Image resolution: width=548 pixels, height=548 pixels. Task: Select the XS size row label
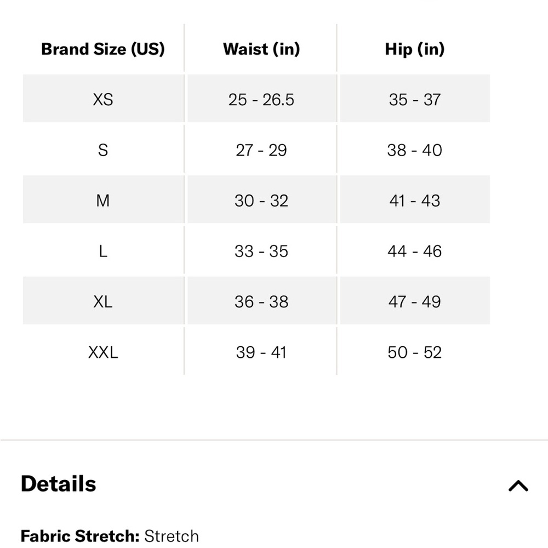click(x=103, y=100)
